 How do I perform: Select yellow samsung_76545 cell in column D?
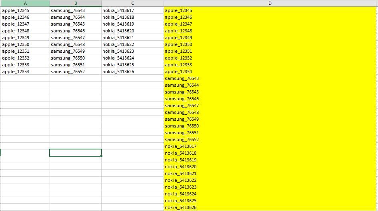click(270, 92)
